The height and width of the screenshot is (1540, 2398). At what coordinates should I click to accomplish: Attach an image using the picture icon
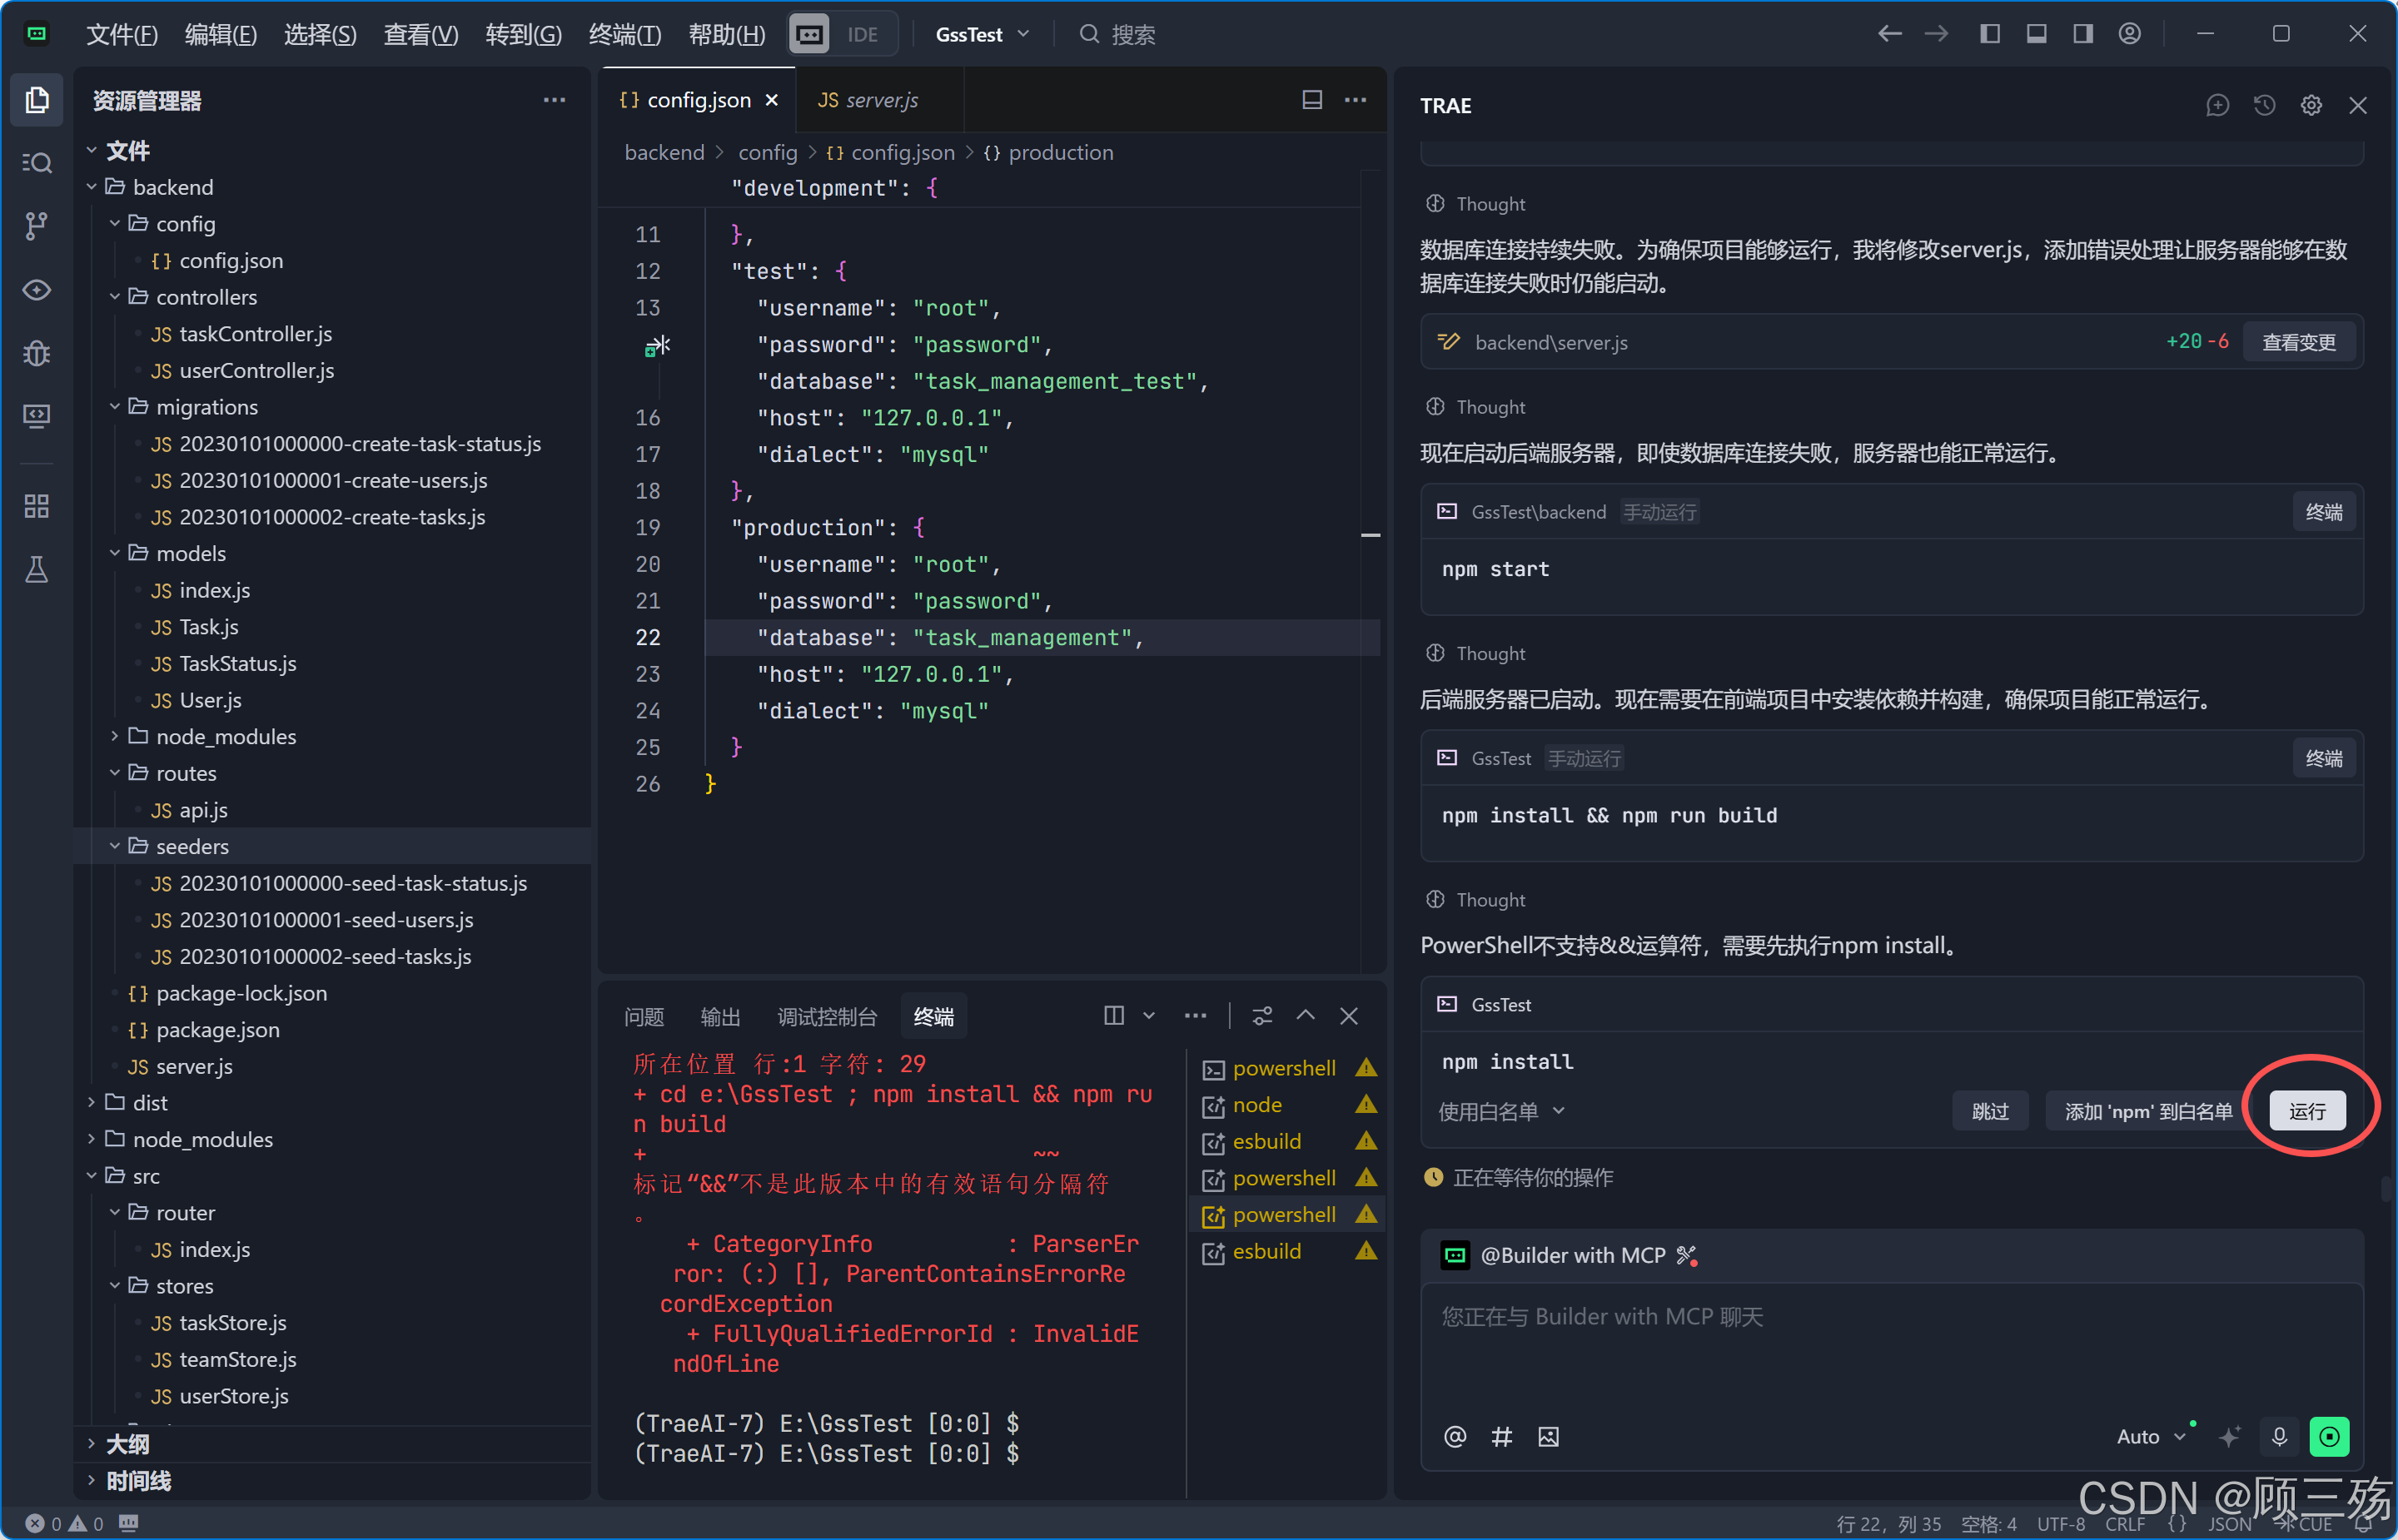coord(1548,1437)
